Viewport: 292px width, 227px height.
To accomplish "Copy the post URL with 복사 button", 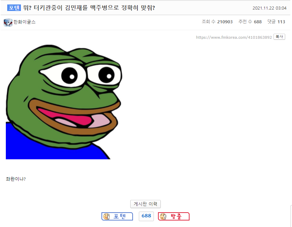I will [x=279, y=37].
